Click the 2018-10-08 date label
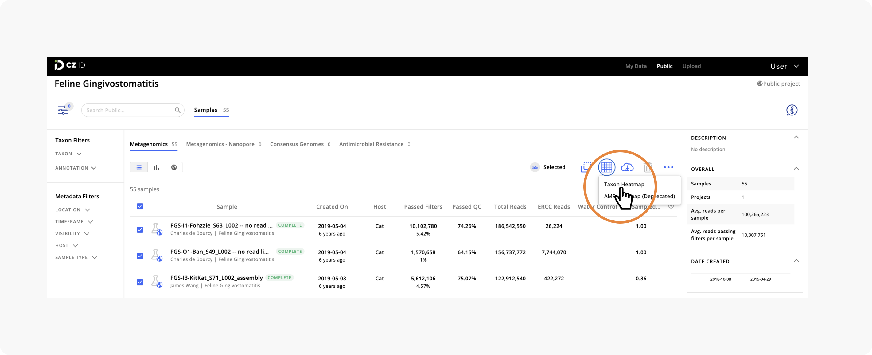This screenshot has width=872, height=355. pyautogui.click(x=720, y=279)
